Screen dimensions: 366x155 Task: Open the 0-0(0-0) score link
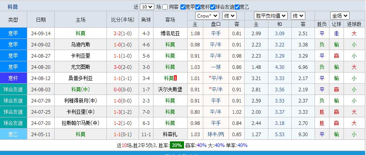(123, 89)
